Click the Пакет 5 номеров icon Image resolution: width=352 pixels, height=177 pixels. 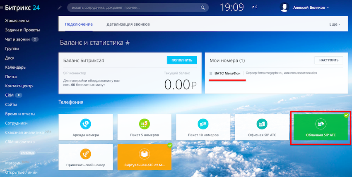[145, 124]
